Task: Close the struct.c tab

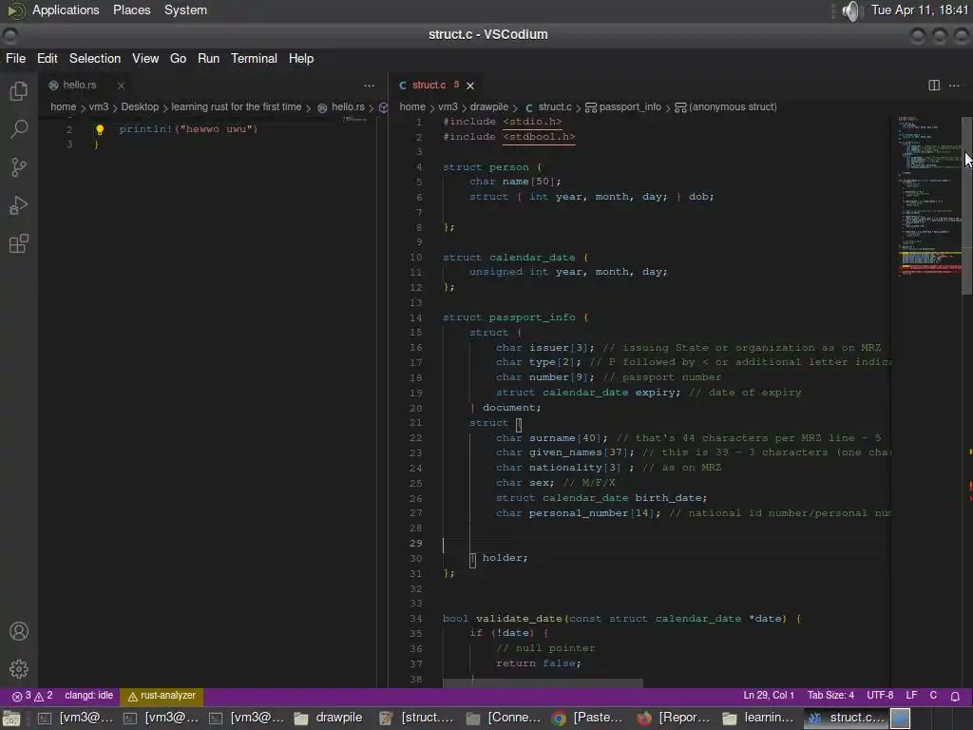Action: (470, 86)
